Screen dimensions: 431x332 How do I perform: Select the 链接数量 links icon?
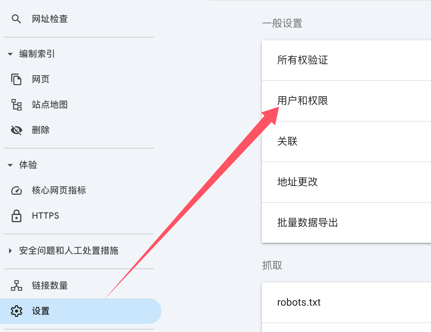click(x=16, y=286)
